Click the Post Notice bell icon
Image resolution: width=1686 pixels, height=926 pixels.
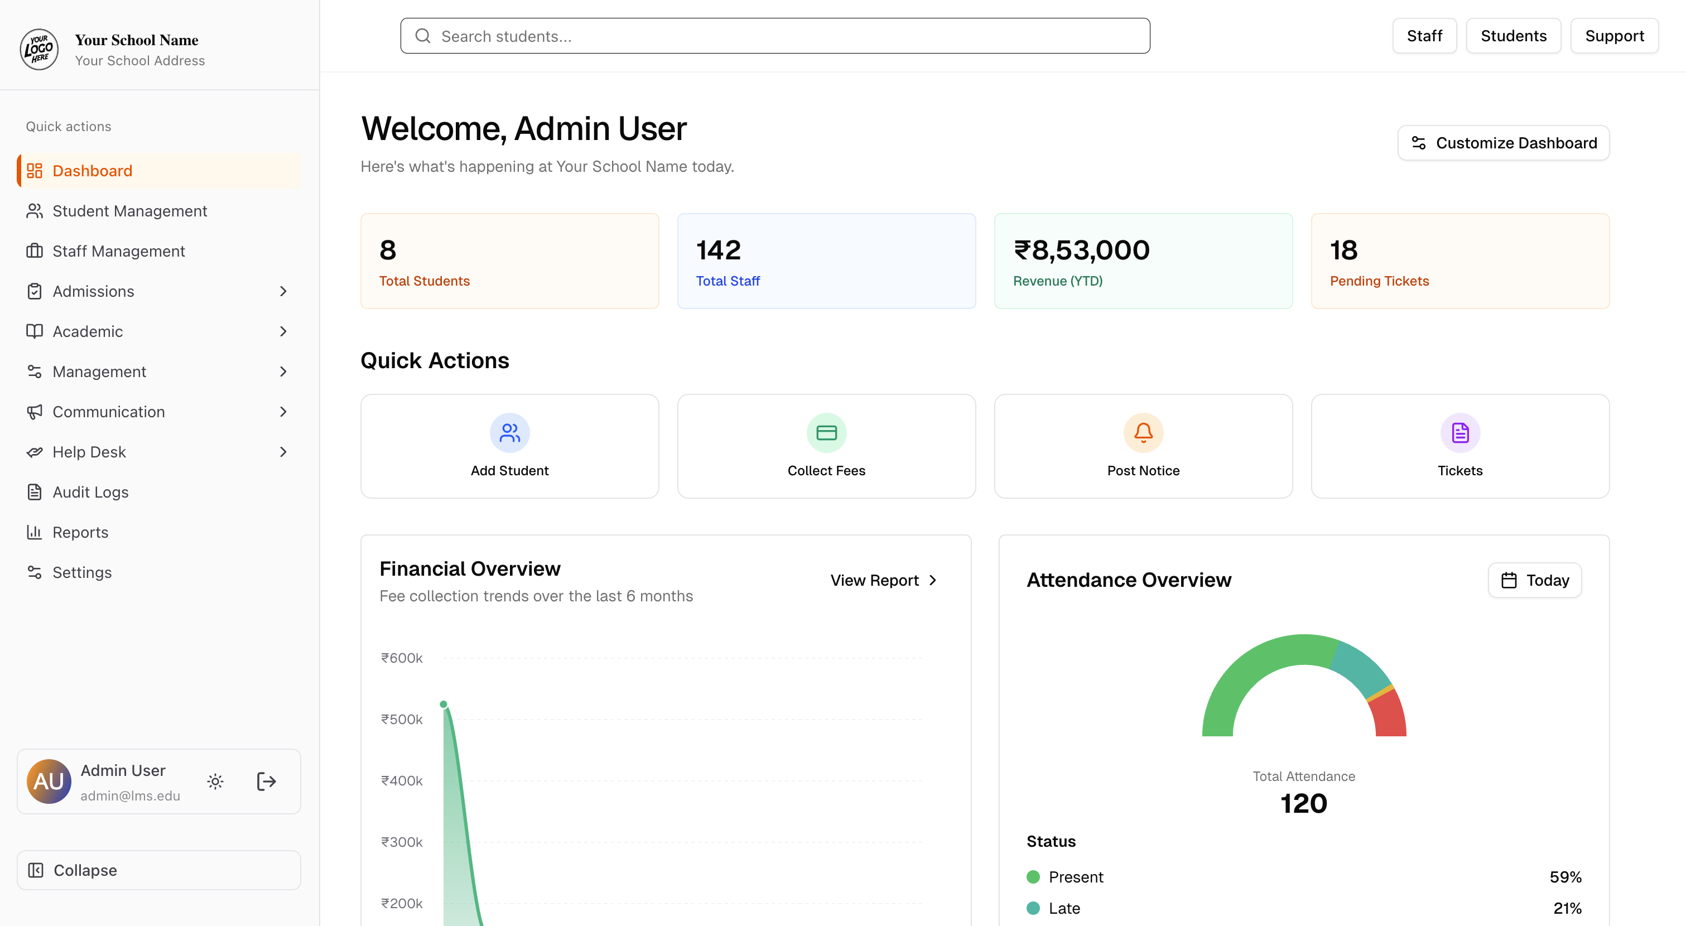1143,432
